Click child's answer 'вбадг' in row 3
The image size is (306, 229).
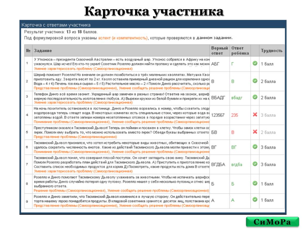tap(237, 98)
